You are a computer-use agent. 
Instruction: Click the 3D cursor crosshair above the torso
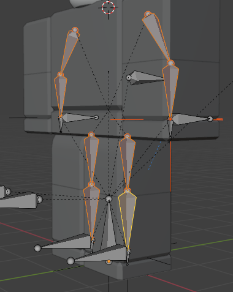coord(108,7)
